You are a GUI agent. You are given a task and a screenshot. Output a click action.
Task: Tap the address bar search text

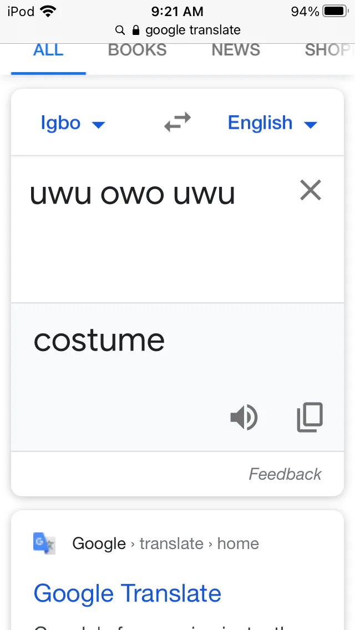[x=192, y=30]
